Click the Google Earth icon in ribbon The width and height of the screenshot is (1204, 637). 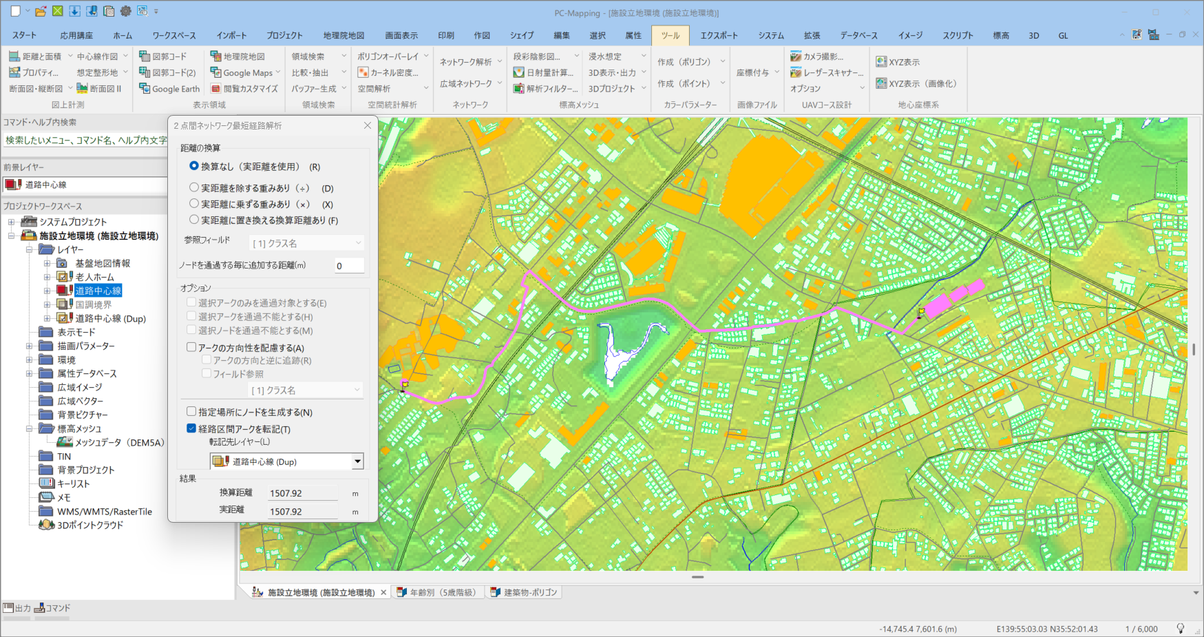point(145,89)
